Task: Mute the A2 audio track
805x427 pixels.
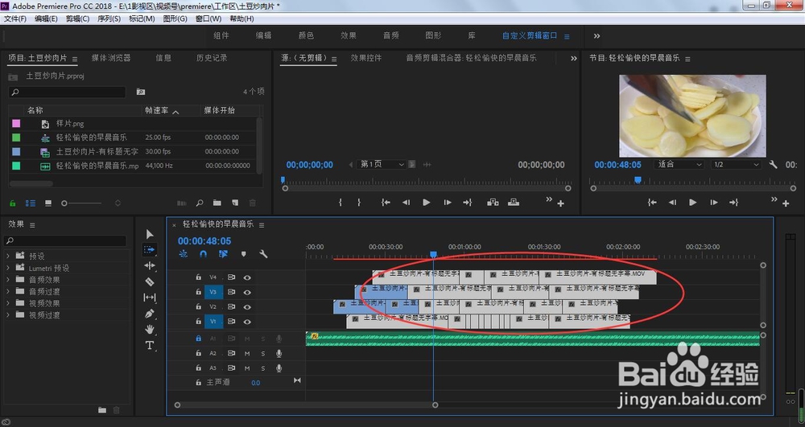Action: [247, 353]
